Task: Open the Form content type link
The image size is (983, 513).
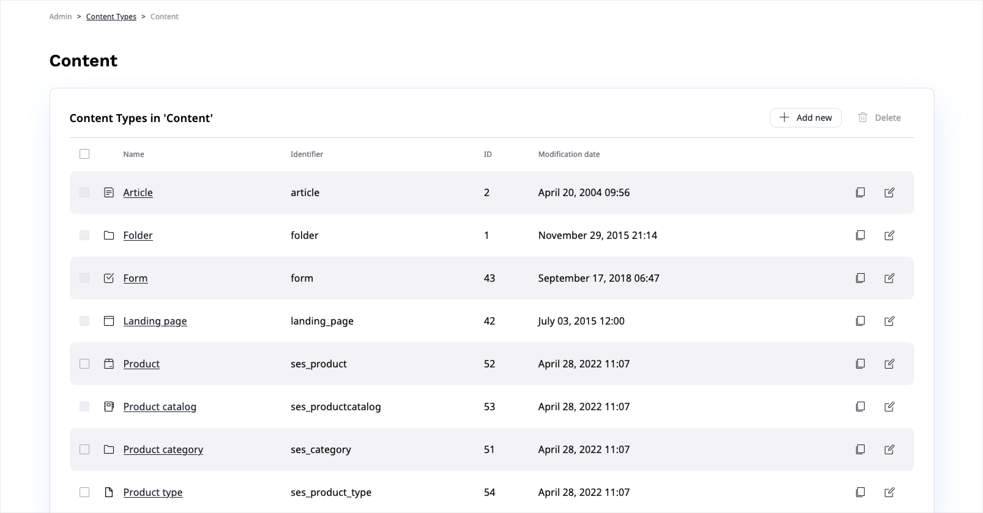Action: point(136,278)
